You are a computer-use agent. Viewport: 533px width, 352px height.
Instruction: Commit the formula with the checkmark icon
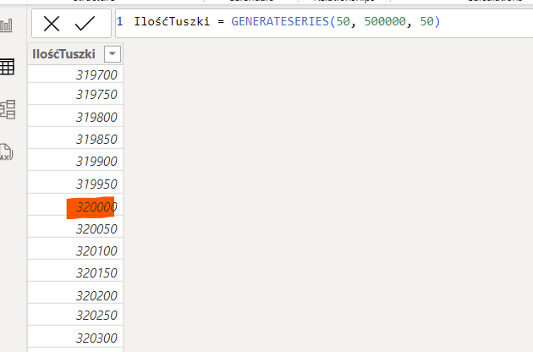(x=85, y=24)
